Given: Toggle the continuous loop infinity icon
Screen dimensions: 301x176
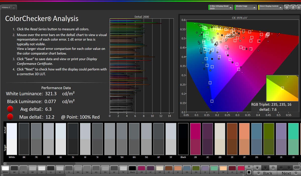Looking at the screenshot, I should click(281, 168).
